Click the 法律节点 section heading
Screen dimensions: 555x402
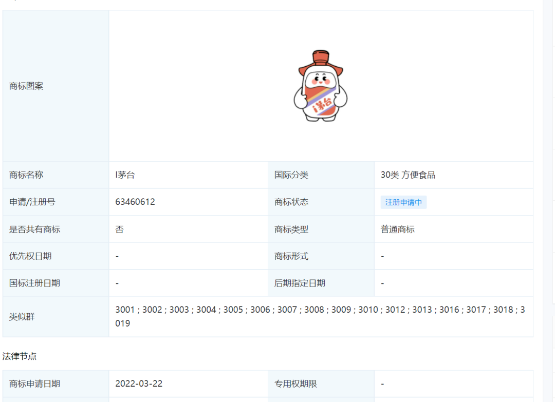[20, 356]
